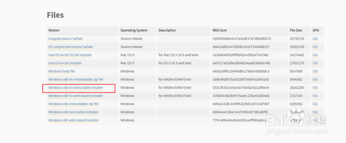This screenshot has height=143, width=346.
Task: Select the Windows x86 web-based installer link
Action: 73,120
